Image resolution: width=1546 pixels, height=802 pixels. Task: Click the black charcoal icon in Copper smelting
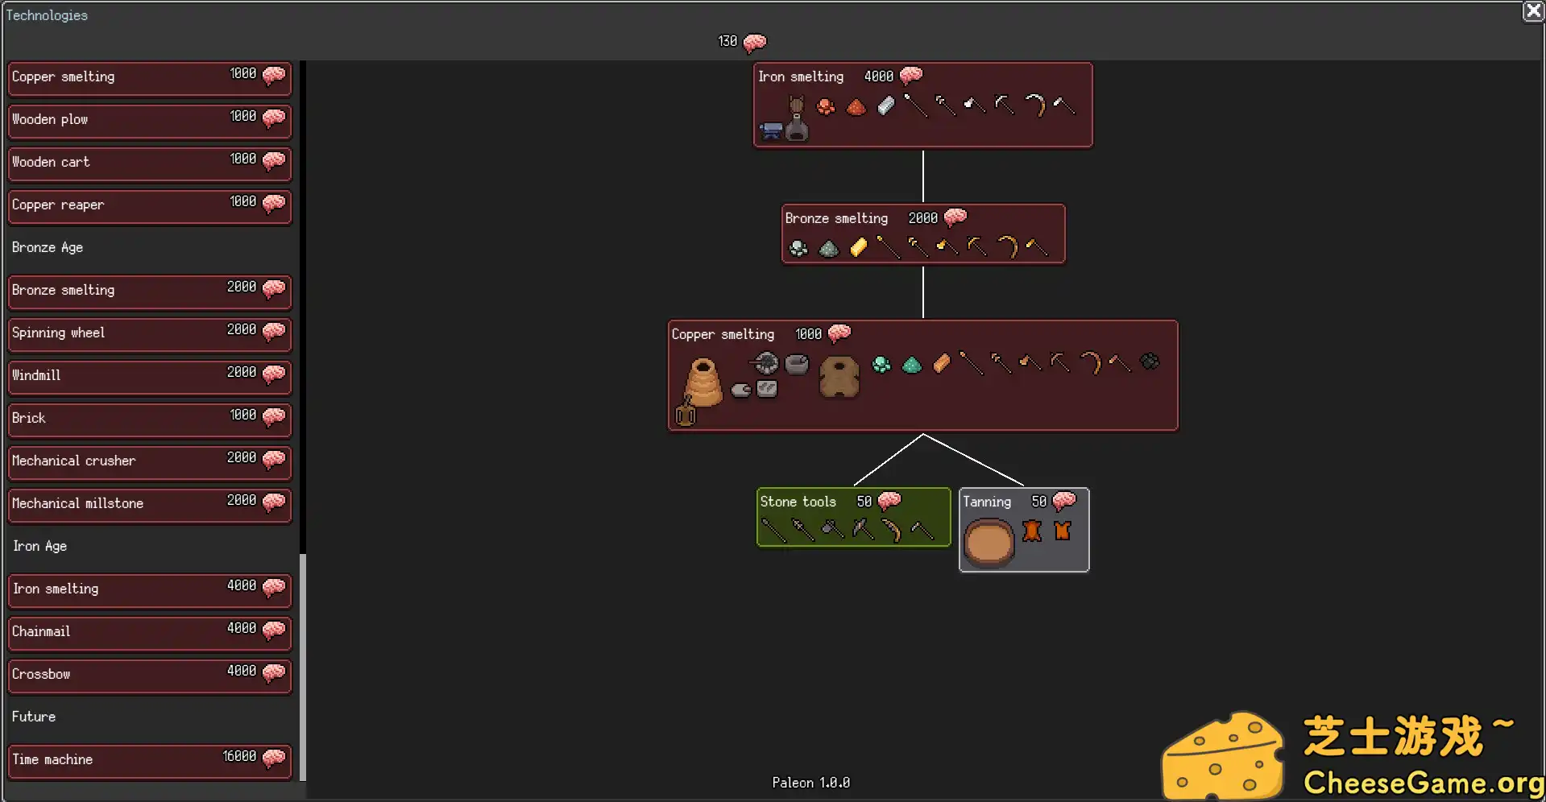point(1150,362)
